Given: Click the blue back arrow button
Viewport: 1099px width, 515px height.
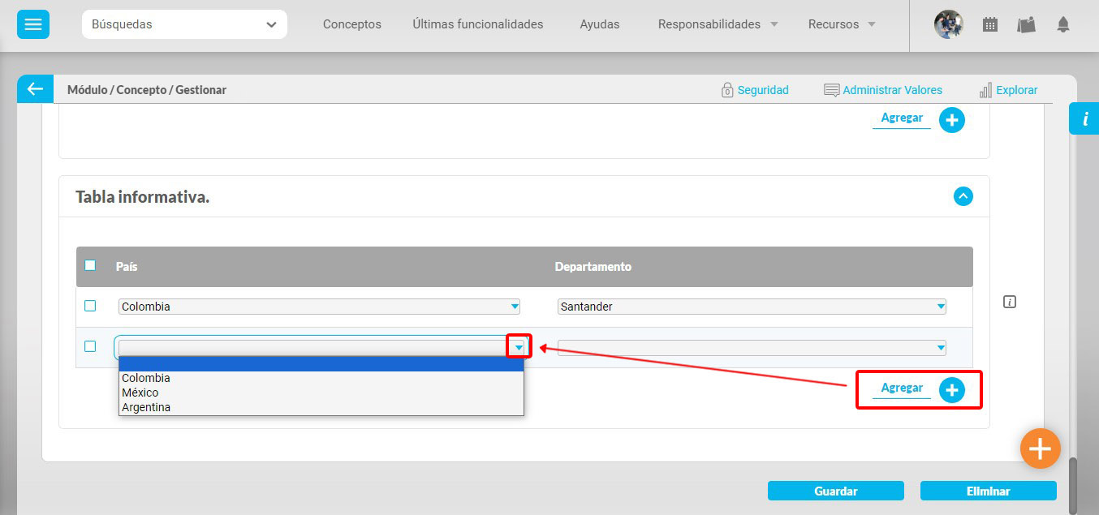Looking at the screenshot, I should click(35, 89).
